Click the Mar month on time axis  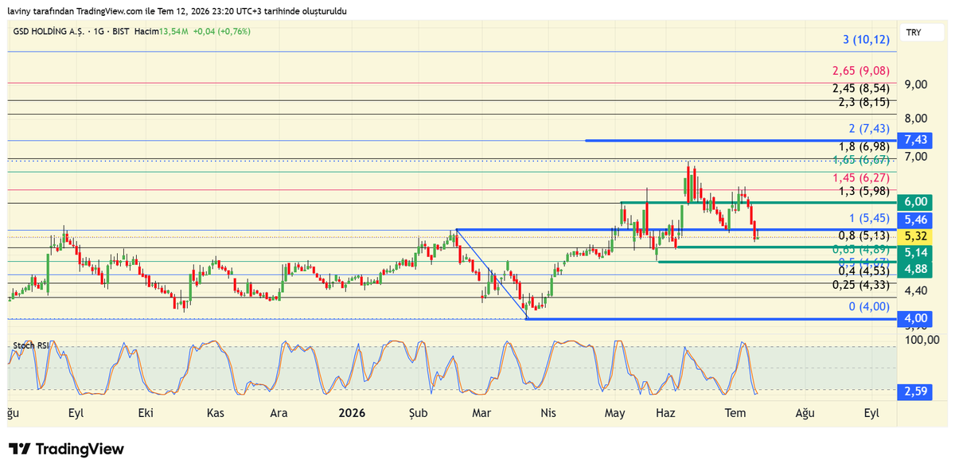(481, 413)
